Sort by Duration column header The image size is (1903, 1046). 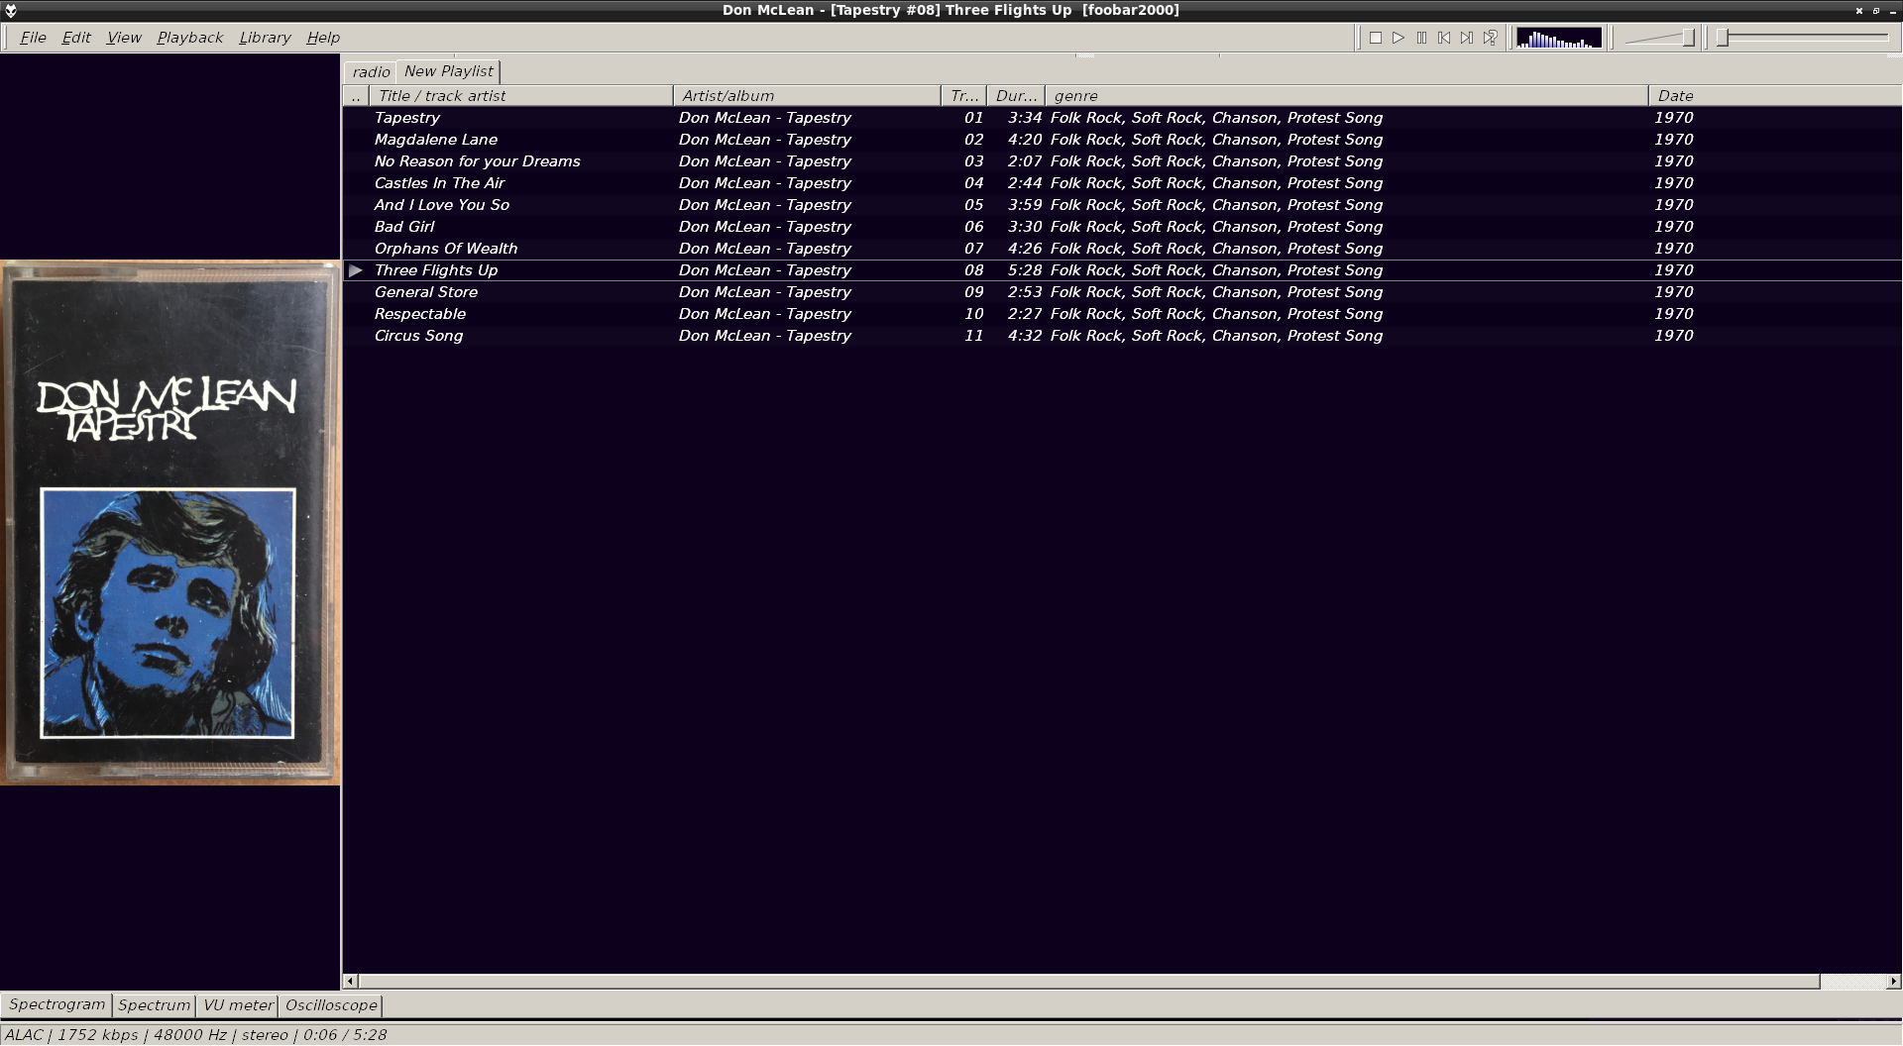[x=1016, y=96]
